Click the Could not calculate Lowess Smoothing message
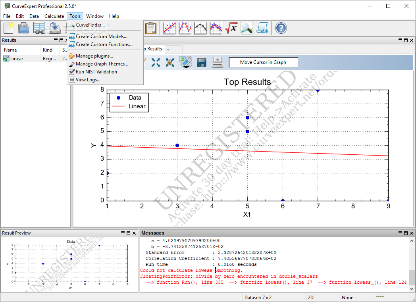The width and height of the screenshot is (416, 302). (x=191, y=270)
